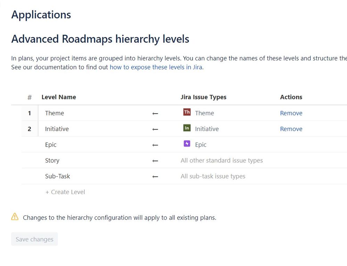
Task: Click the Actions column header
Action: pyautogui.click(x=291, y=97)
